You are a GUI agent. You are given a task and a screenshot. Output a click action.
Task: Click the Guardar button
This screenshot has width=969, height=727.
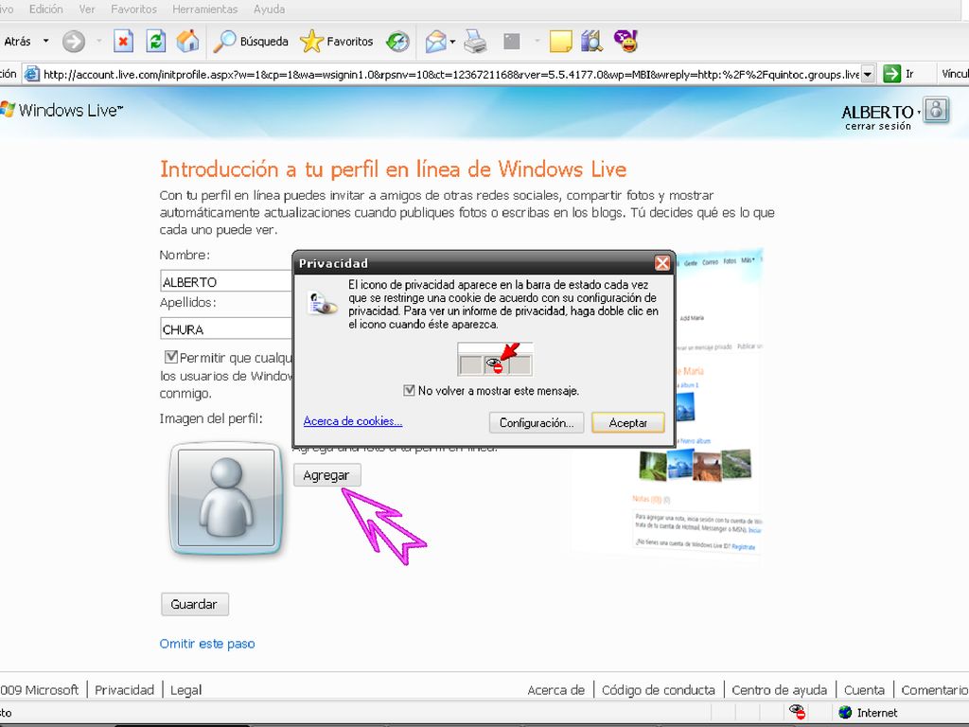pos(194,604)
